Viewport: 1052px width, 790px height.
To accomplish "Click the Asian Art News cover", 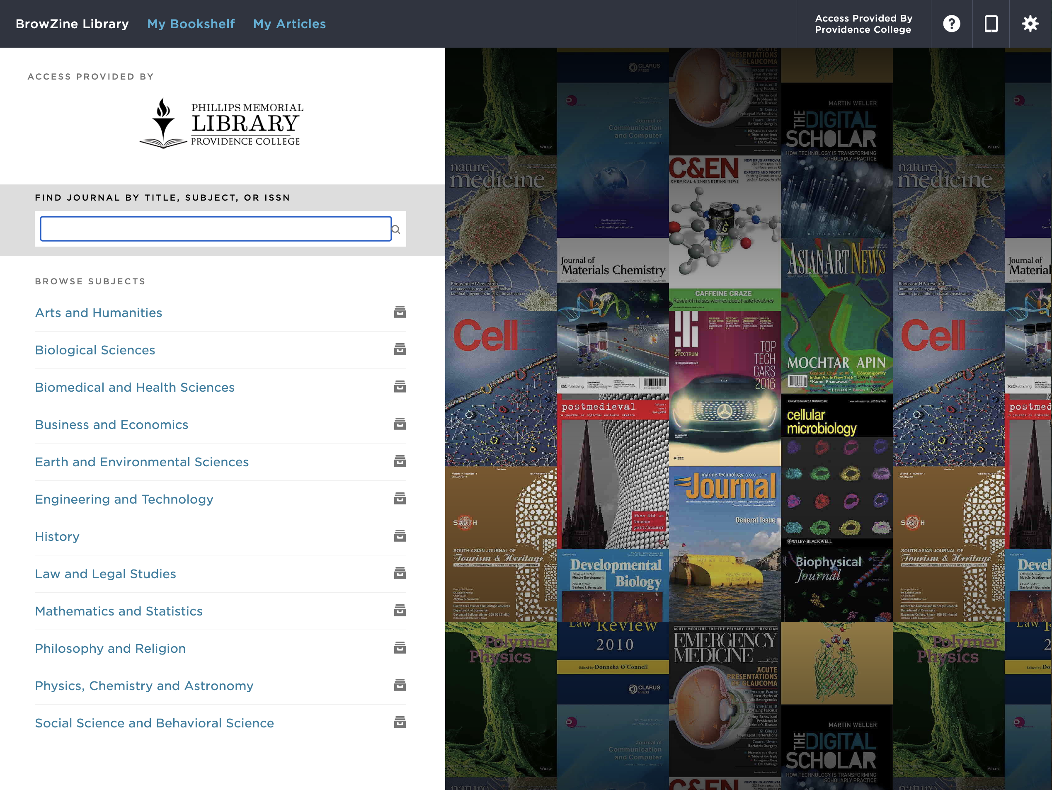I will pos(836,316).
